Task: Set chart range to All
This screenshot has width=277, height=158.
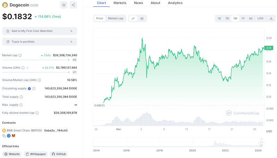Action: 251,18
